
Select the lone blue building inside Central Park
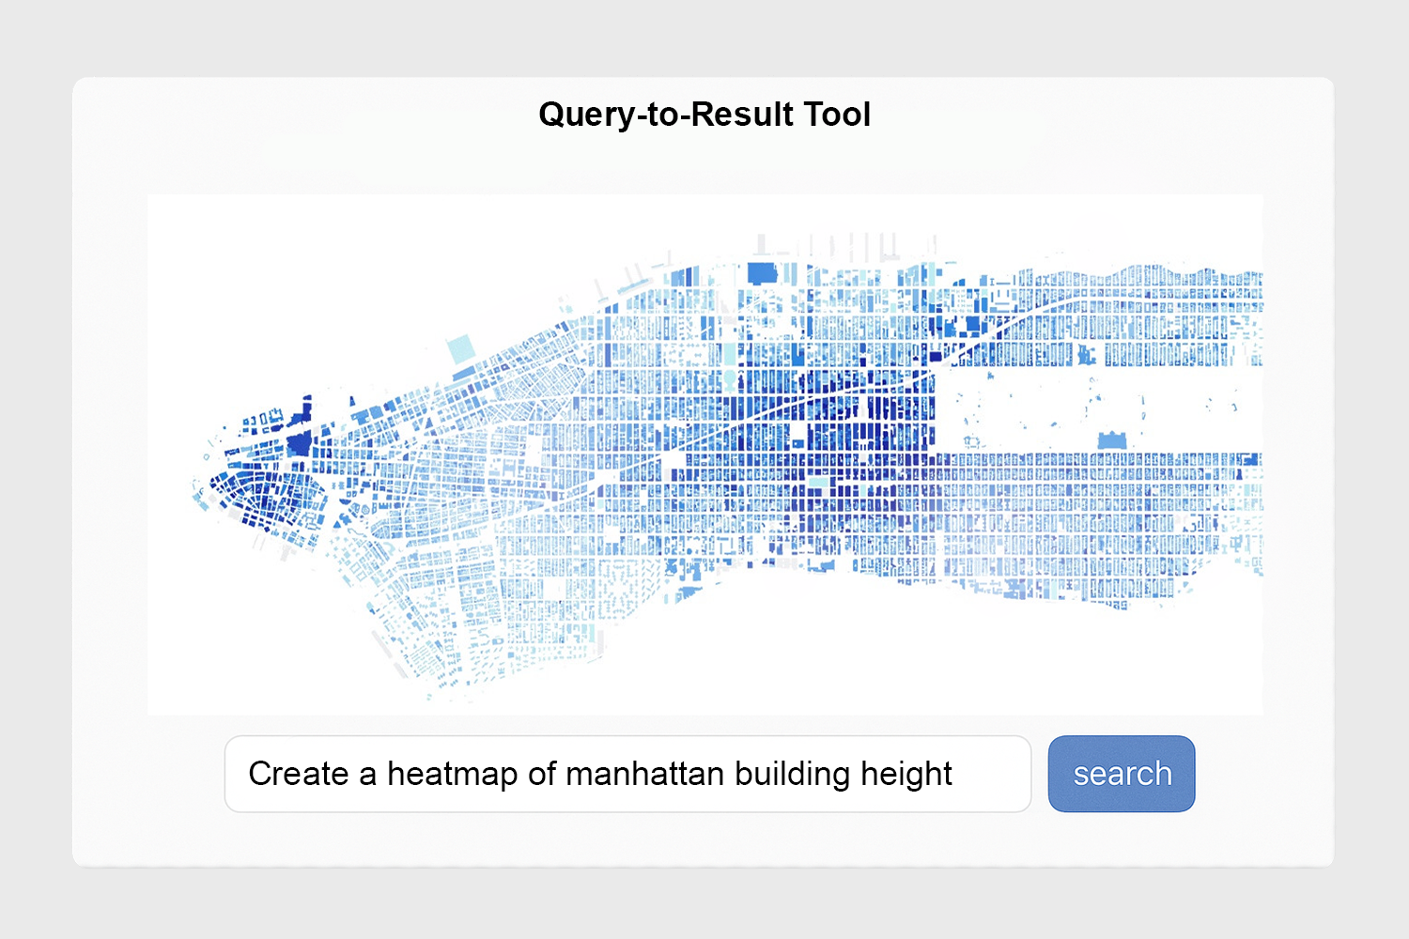coord(1111,440)
